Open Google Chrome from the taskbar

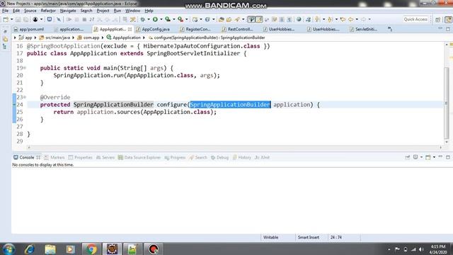click(x=91, y=249)
